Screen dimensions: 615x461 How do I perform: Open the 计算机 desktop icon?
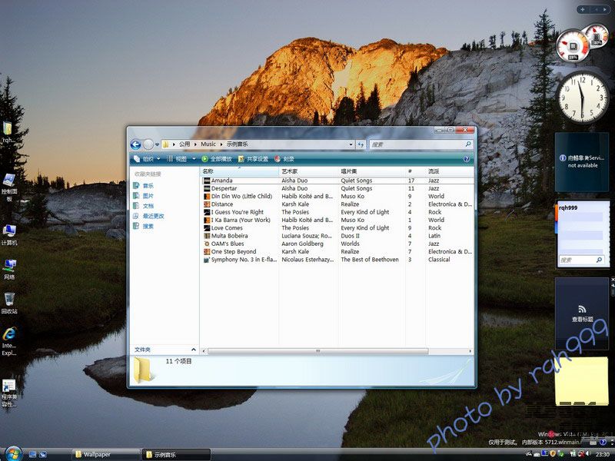[x=9, y=235]
